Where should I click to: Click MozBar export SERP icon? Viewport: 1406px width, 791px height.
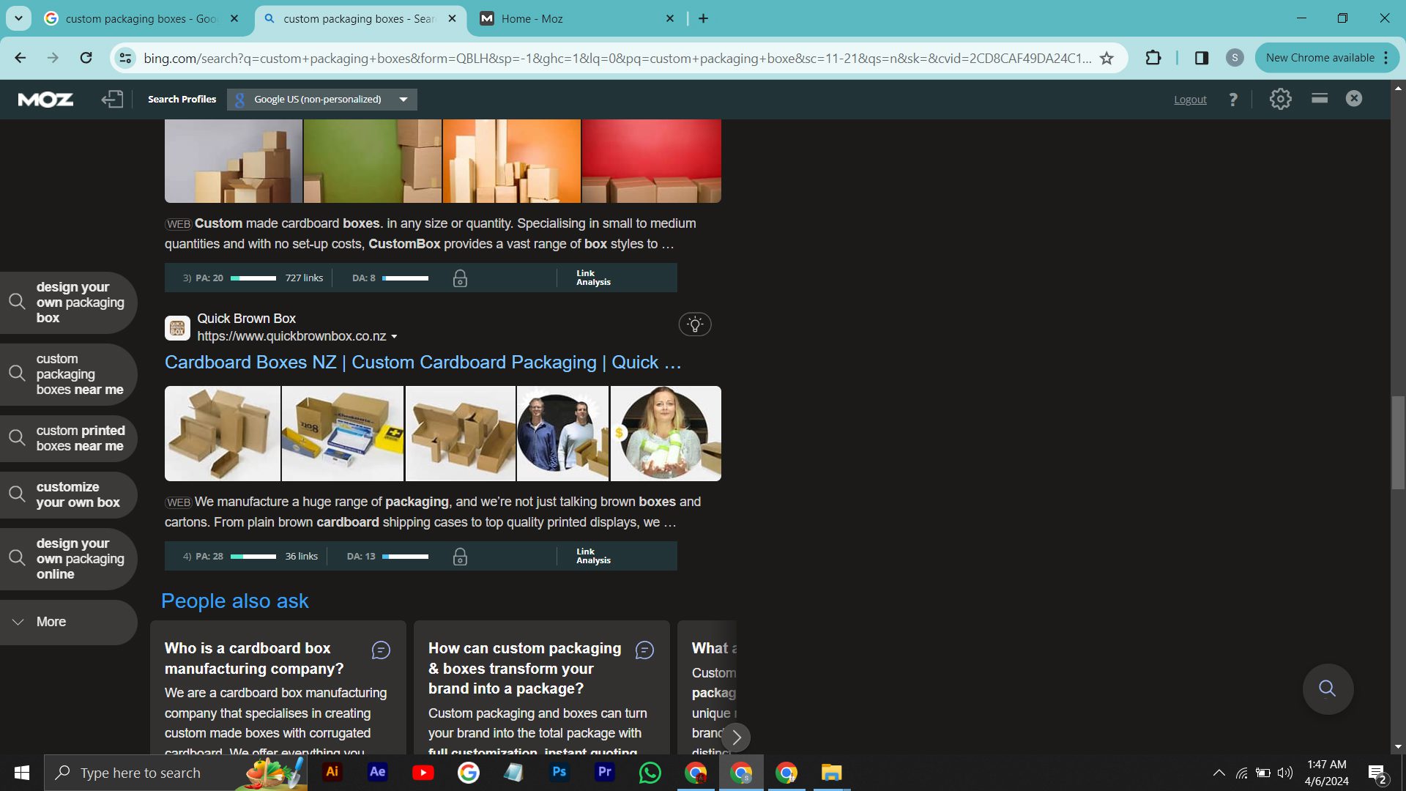click(112, 99)
